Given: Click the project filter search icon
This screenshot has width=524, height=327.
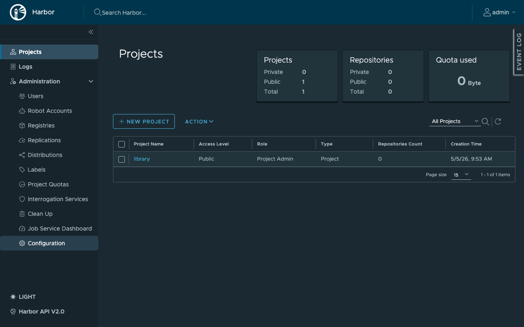Looking at the screenshot, I should pos(486,121).
